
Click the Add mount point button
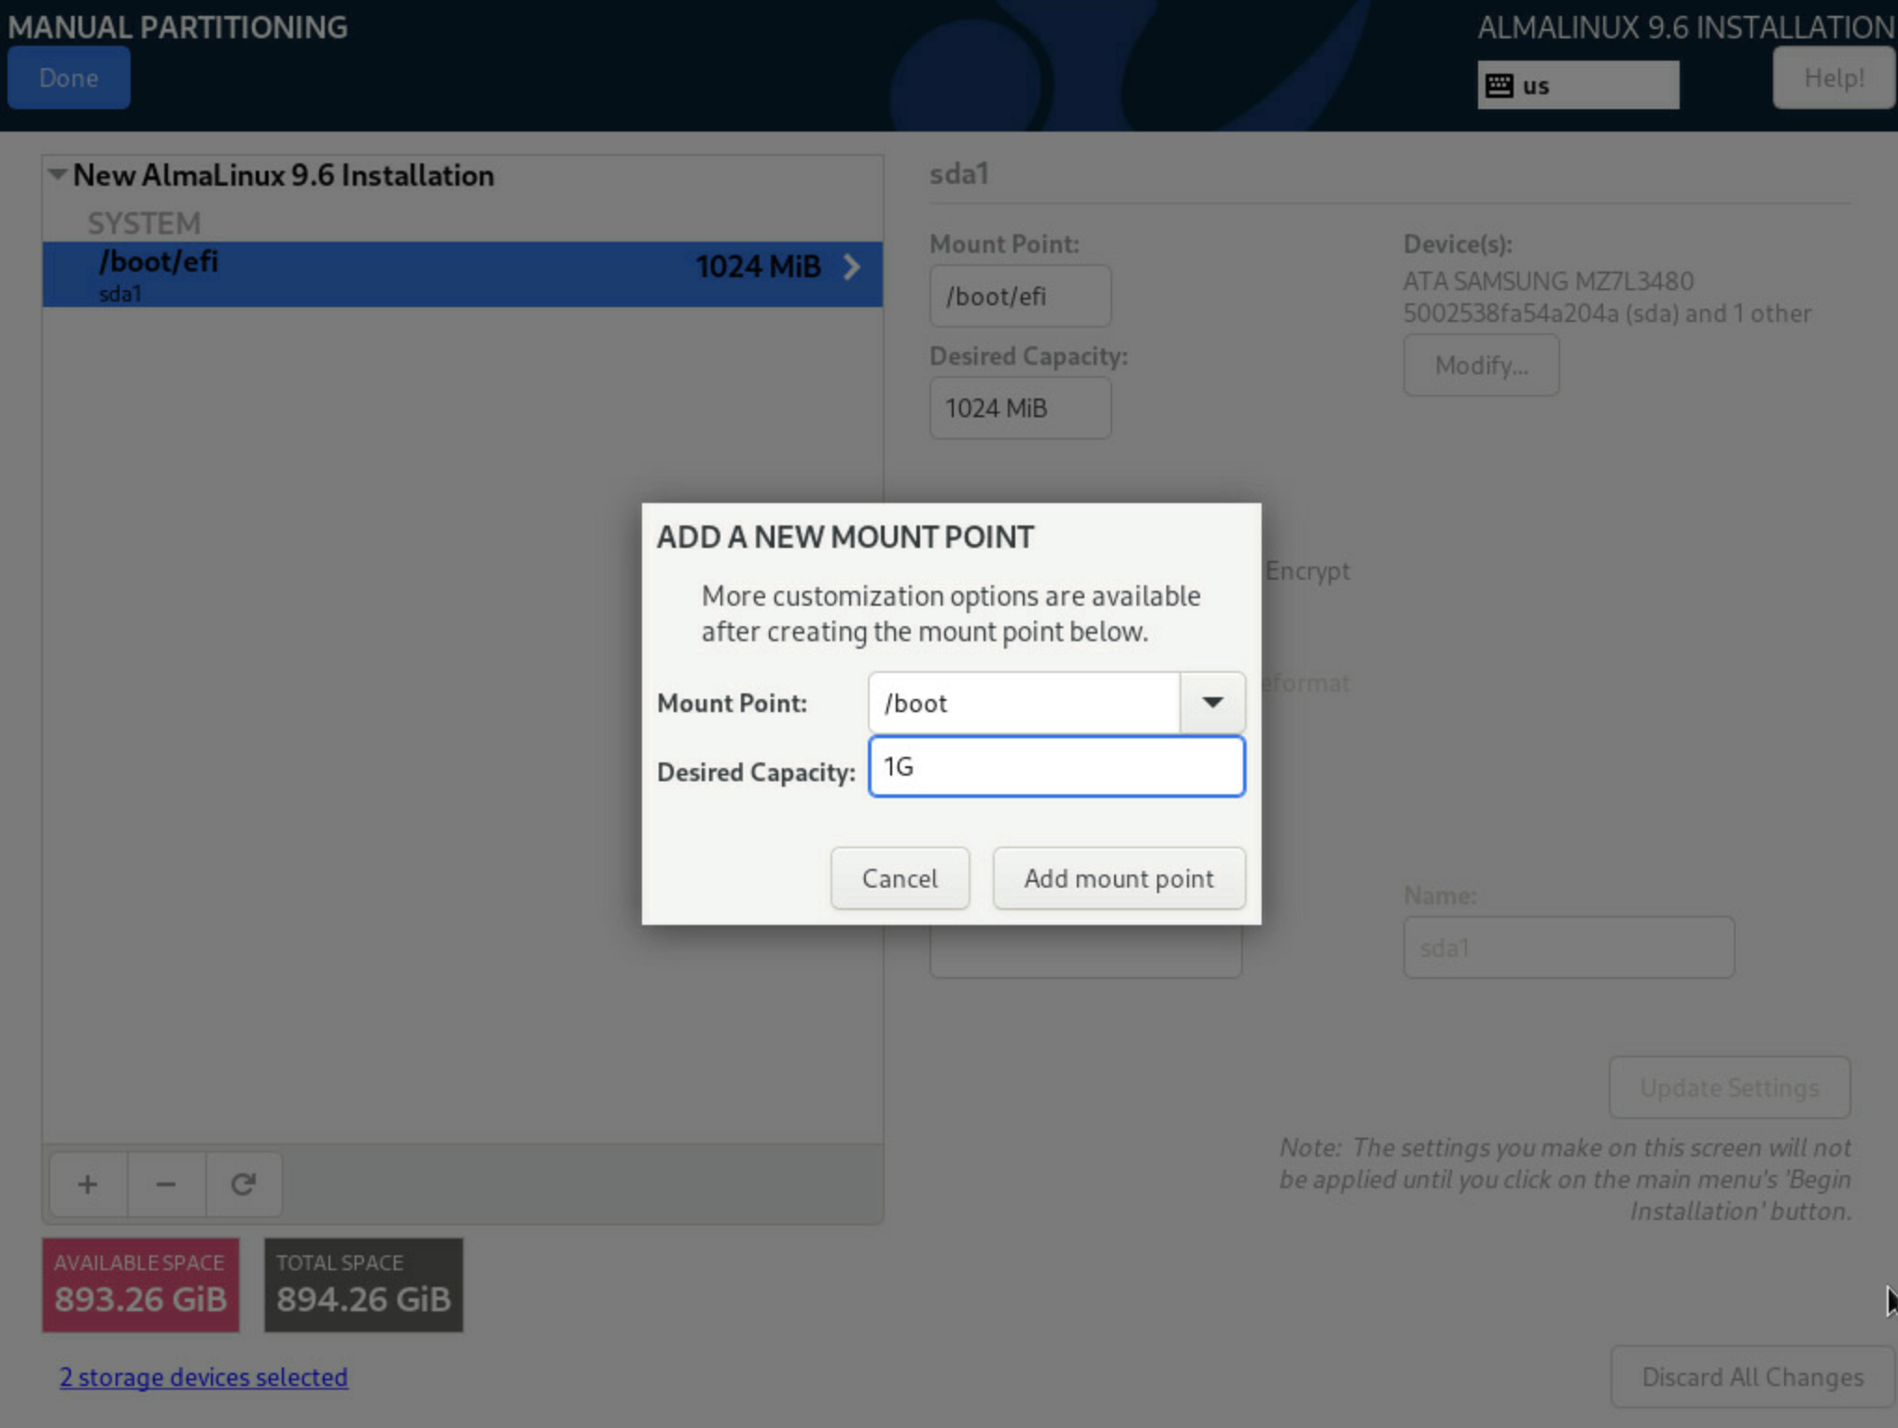[x=1119, y=878]
